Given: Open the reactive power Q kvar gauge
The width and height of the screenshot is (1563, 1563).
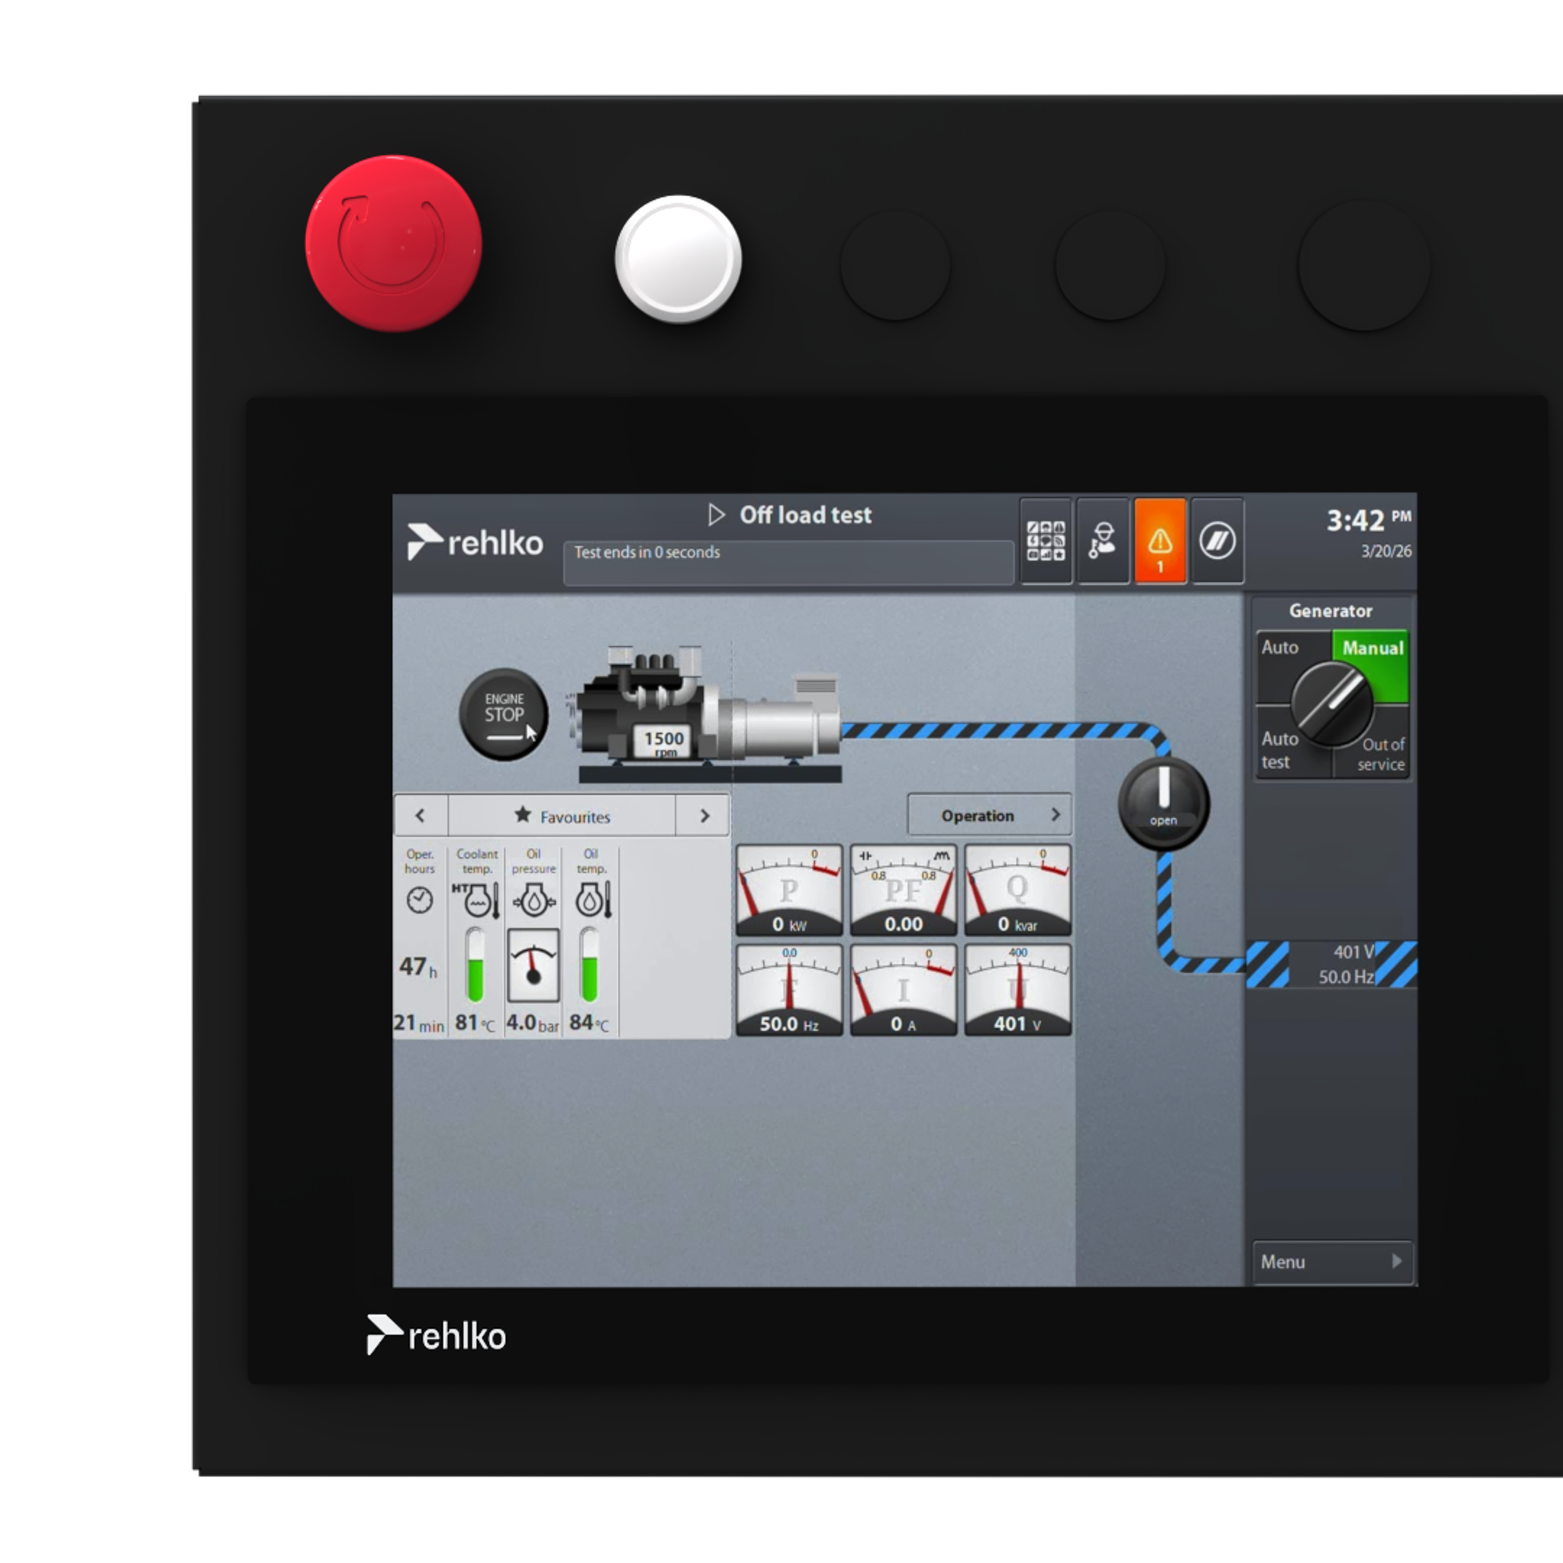Looking at the screenshot, I should click(1018, 890).
